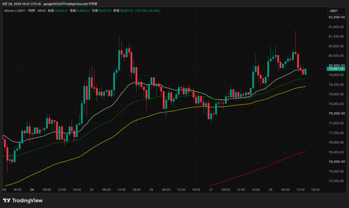Click the 78,800.00 price axis label
This screenshot has width=349, height=208.
[x=336, y=94]
